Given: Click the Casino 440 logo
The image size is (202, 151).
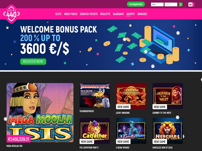Looking at the screenshot, I should [x=12, y=14].
